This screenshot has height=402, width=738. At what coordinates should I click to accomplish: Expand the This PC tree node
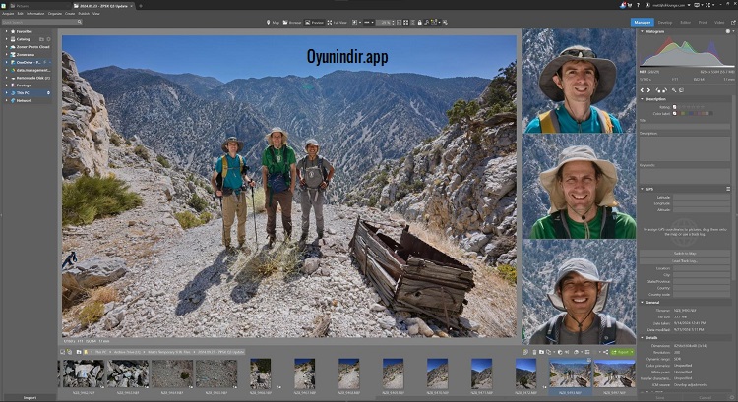[x=6, y=93]
